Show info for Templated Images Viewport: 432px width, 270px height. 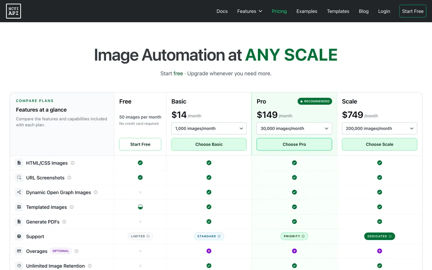click(x=72, y=207)
